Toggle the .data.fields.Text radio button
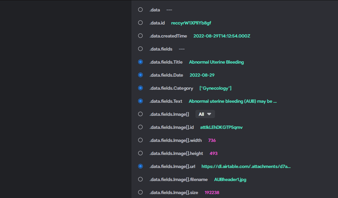Screen dimensions: 338x198 pyautogui.click(x=140, y=101)
